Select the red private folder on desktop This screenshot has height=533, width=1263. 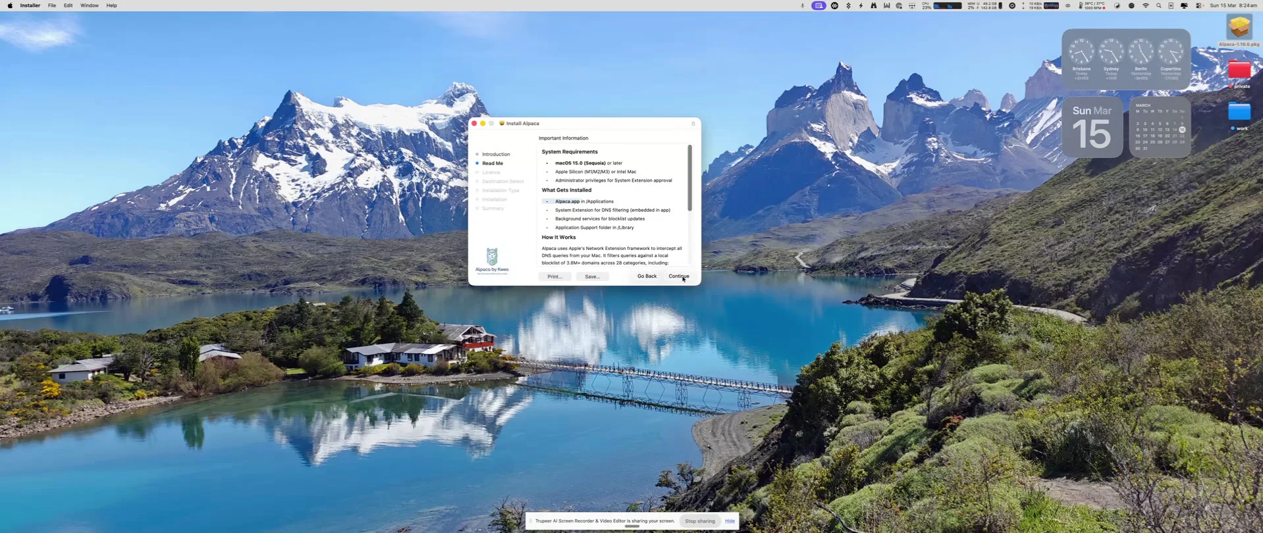coord(1239,70)
